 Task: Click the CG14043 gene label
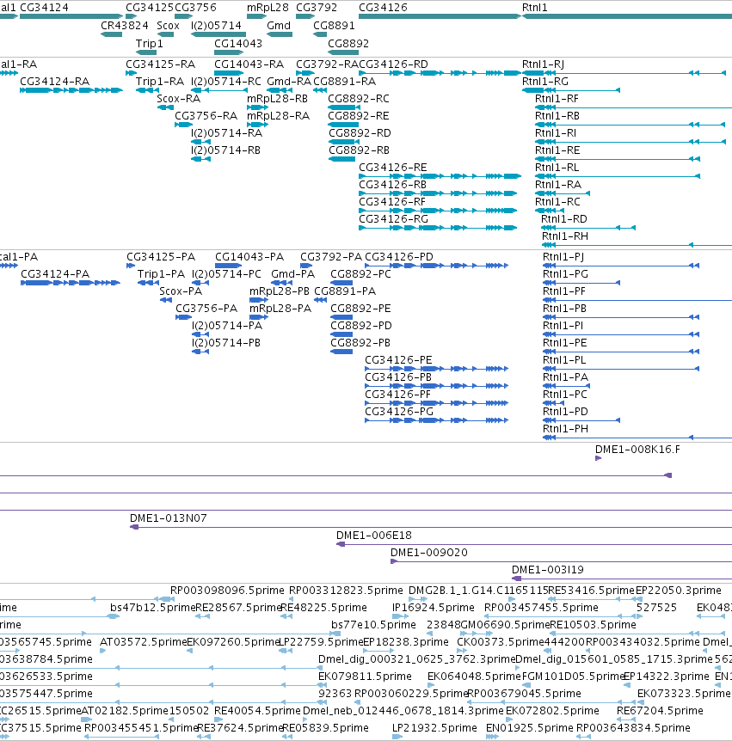click(x=238, y=44)
